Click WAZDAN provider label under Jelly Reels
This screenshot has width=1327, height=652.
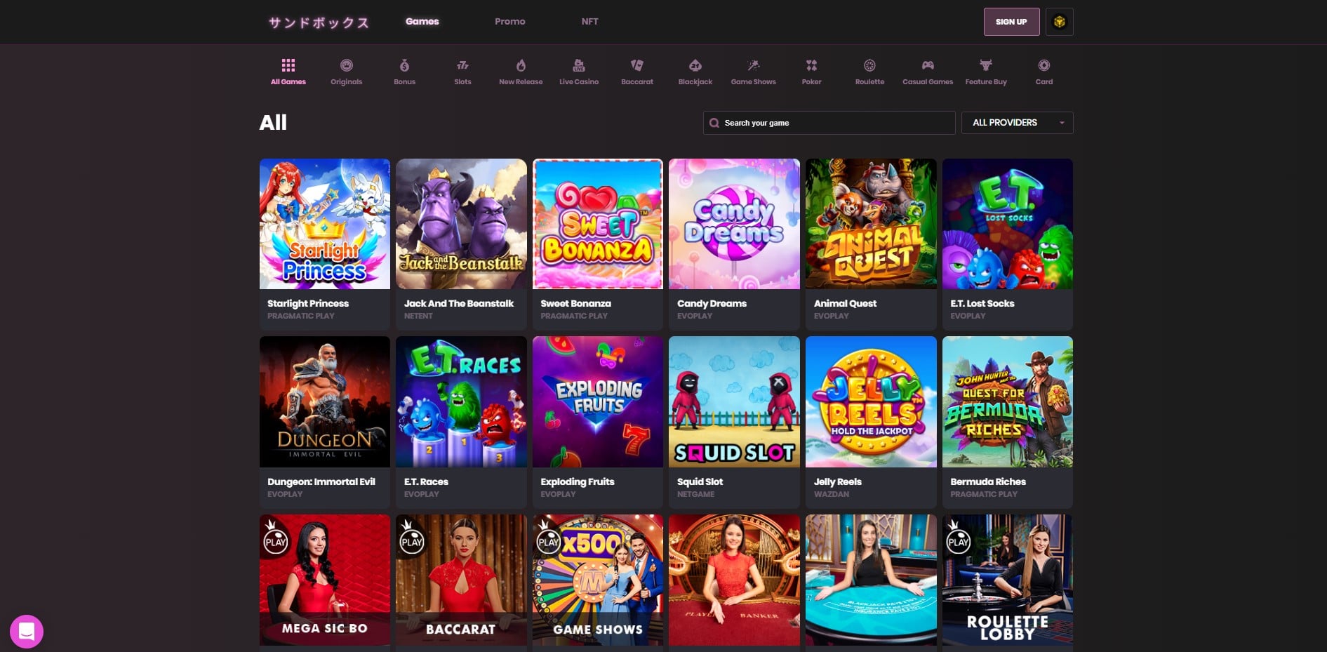[832, 494]
